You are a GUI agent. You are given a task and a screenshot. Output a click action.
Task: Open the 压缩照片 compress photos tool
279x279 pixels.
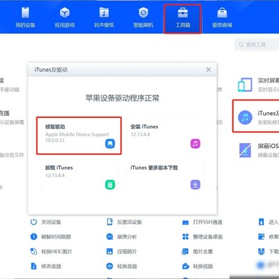click(121, 251)
